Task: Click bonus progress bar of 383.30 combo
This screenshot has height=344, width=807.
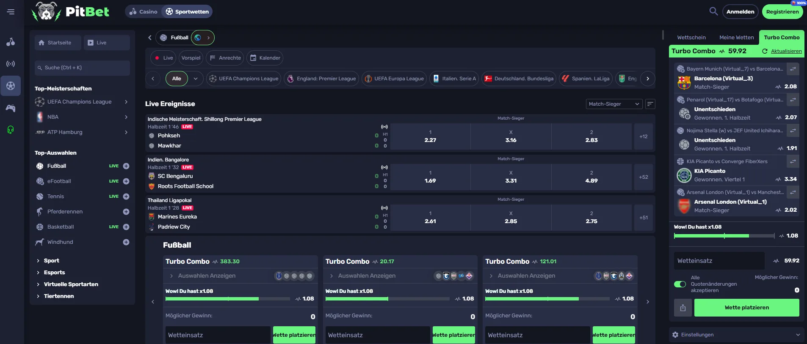Action: pos(228,299)
